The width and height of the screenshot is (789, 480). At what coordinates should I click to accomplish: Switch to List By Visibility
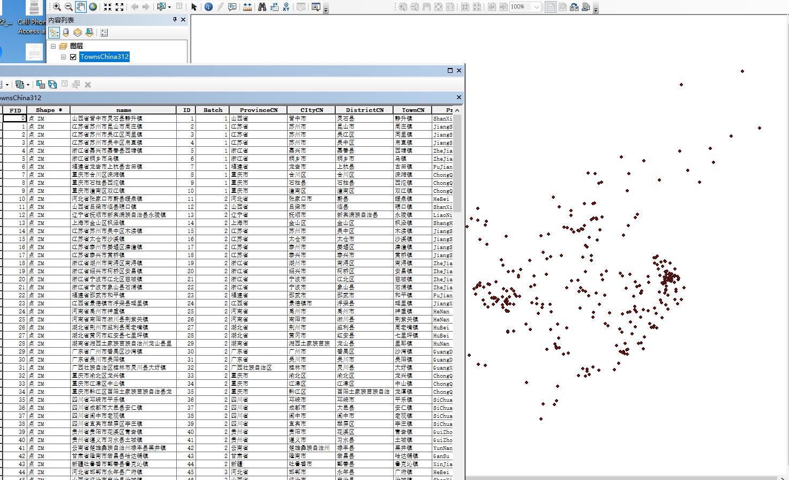[x=78, y=33]
